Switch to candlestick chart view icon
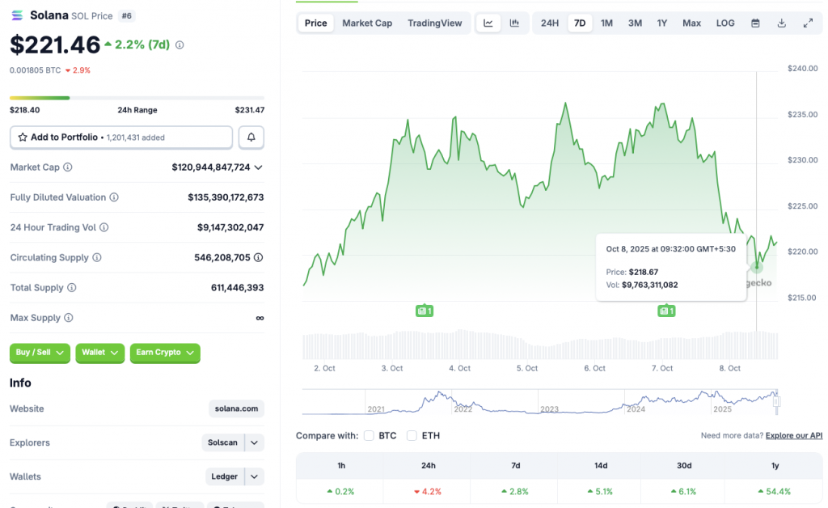Viewport: 828px width, 508px height. tap(514, 23)
